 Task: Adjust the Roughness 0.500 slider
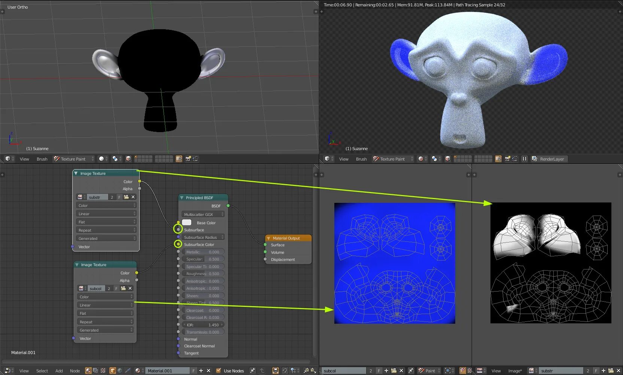(x=203, y=274)
